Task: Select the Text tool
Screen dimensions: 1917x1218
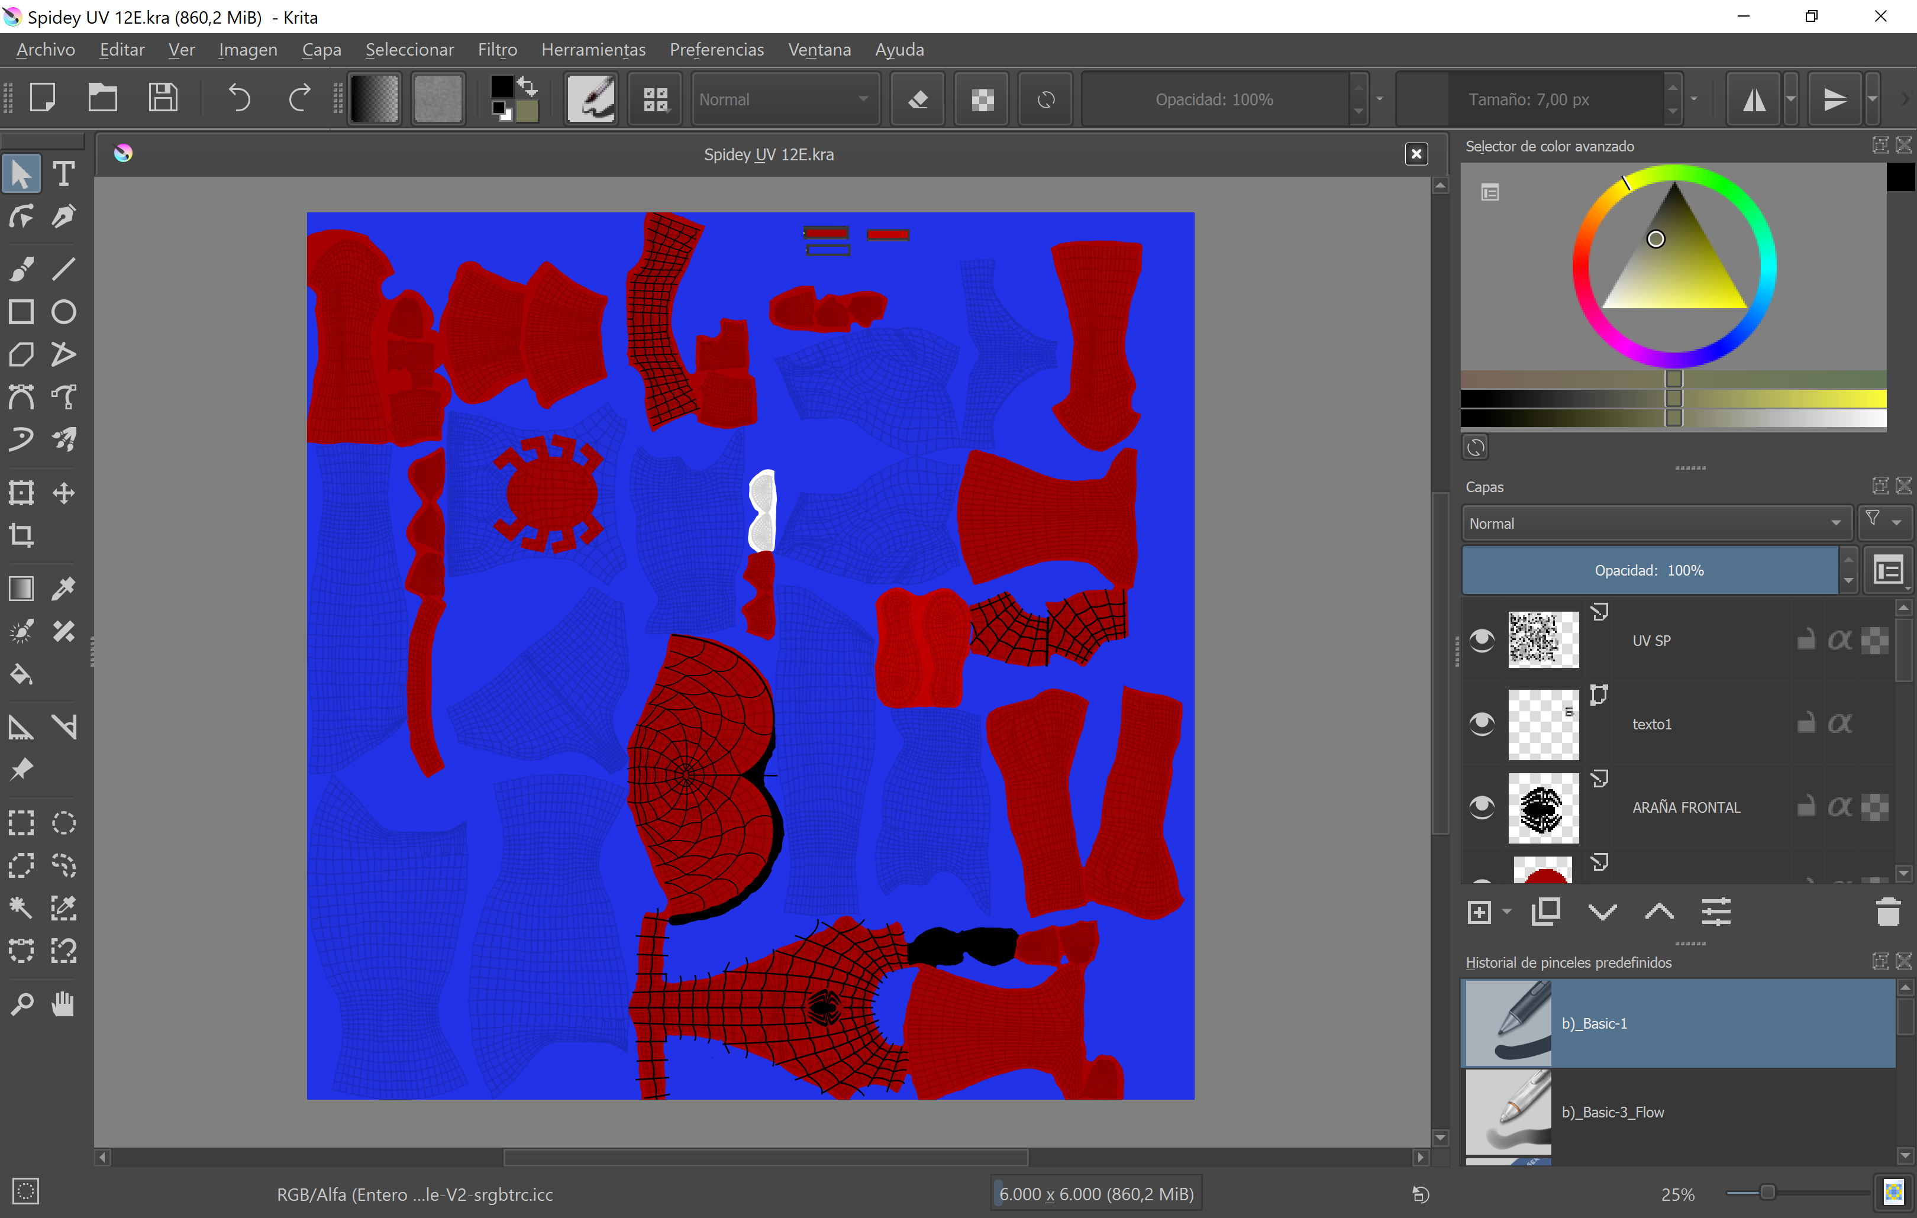Action: click(x=63, y=173)
